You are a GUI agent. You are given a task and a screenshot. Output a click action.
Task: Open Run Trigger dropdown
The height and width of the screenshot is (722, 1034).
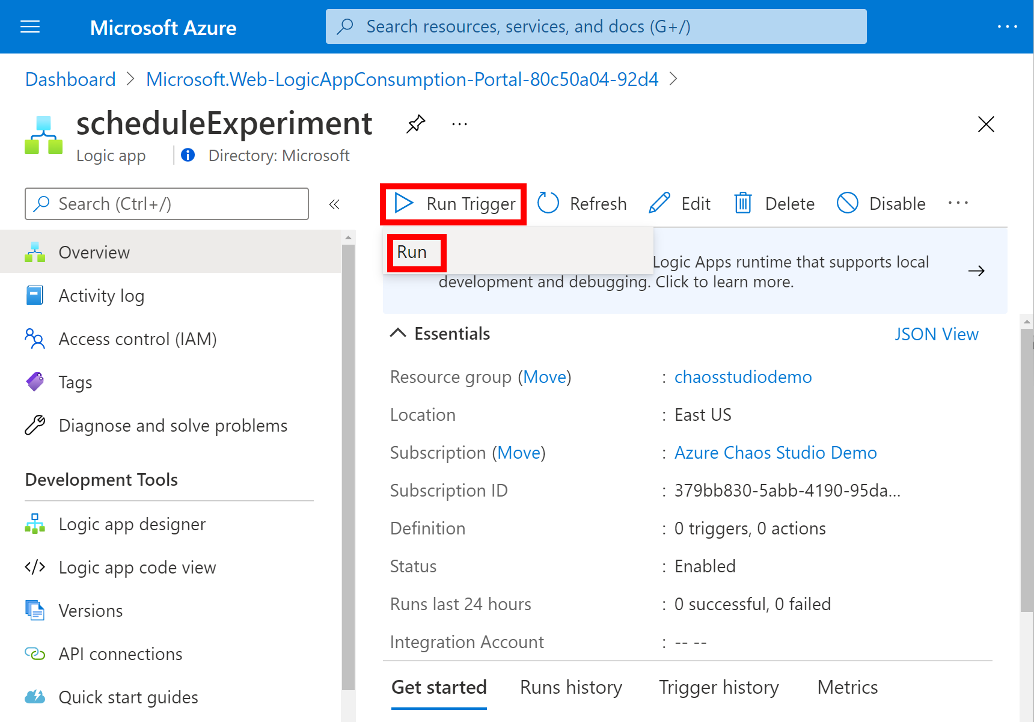coord(454,204)
